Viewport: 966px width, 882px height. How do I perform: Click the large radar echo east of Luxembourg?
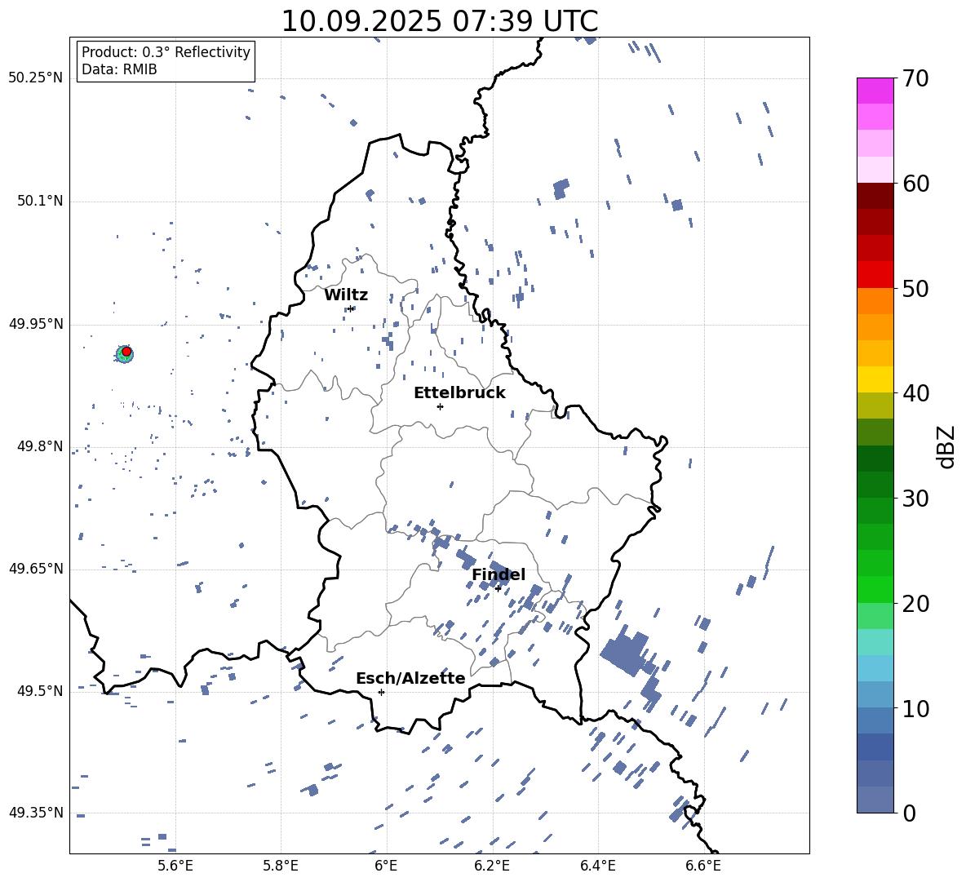point(627,652)
